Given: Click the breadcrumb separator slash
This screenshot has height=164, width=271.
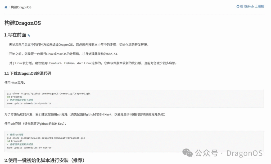Looking at the screenshot, I should pyautogui.click(x=9, y=7).
